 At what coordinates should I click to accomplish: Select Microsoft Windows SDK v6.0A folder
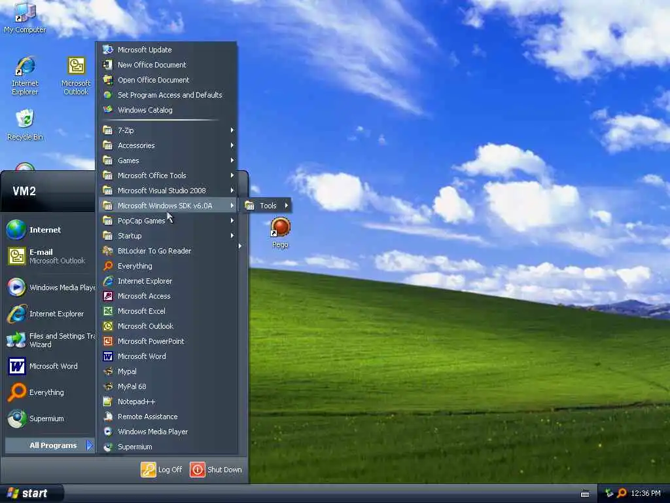coord(168,206)
